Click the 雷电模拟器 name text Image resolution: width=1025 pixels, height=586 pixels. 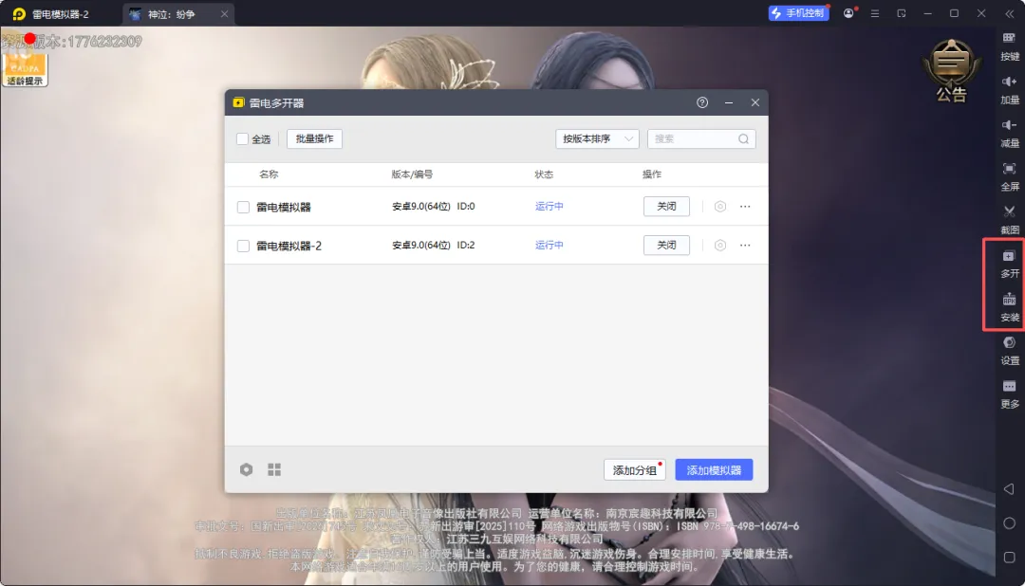tap(284, 207)
